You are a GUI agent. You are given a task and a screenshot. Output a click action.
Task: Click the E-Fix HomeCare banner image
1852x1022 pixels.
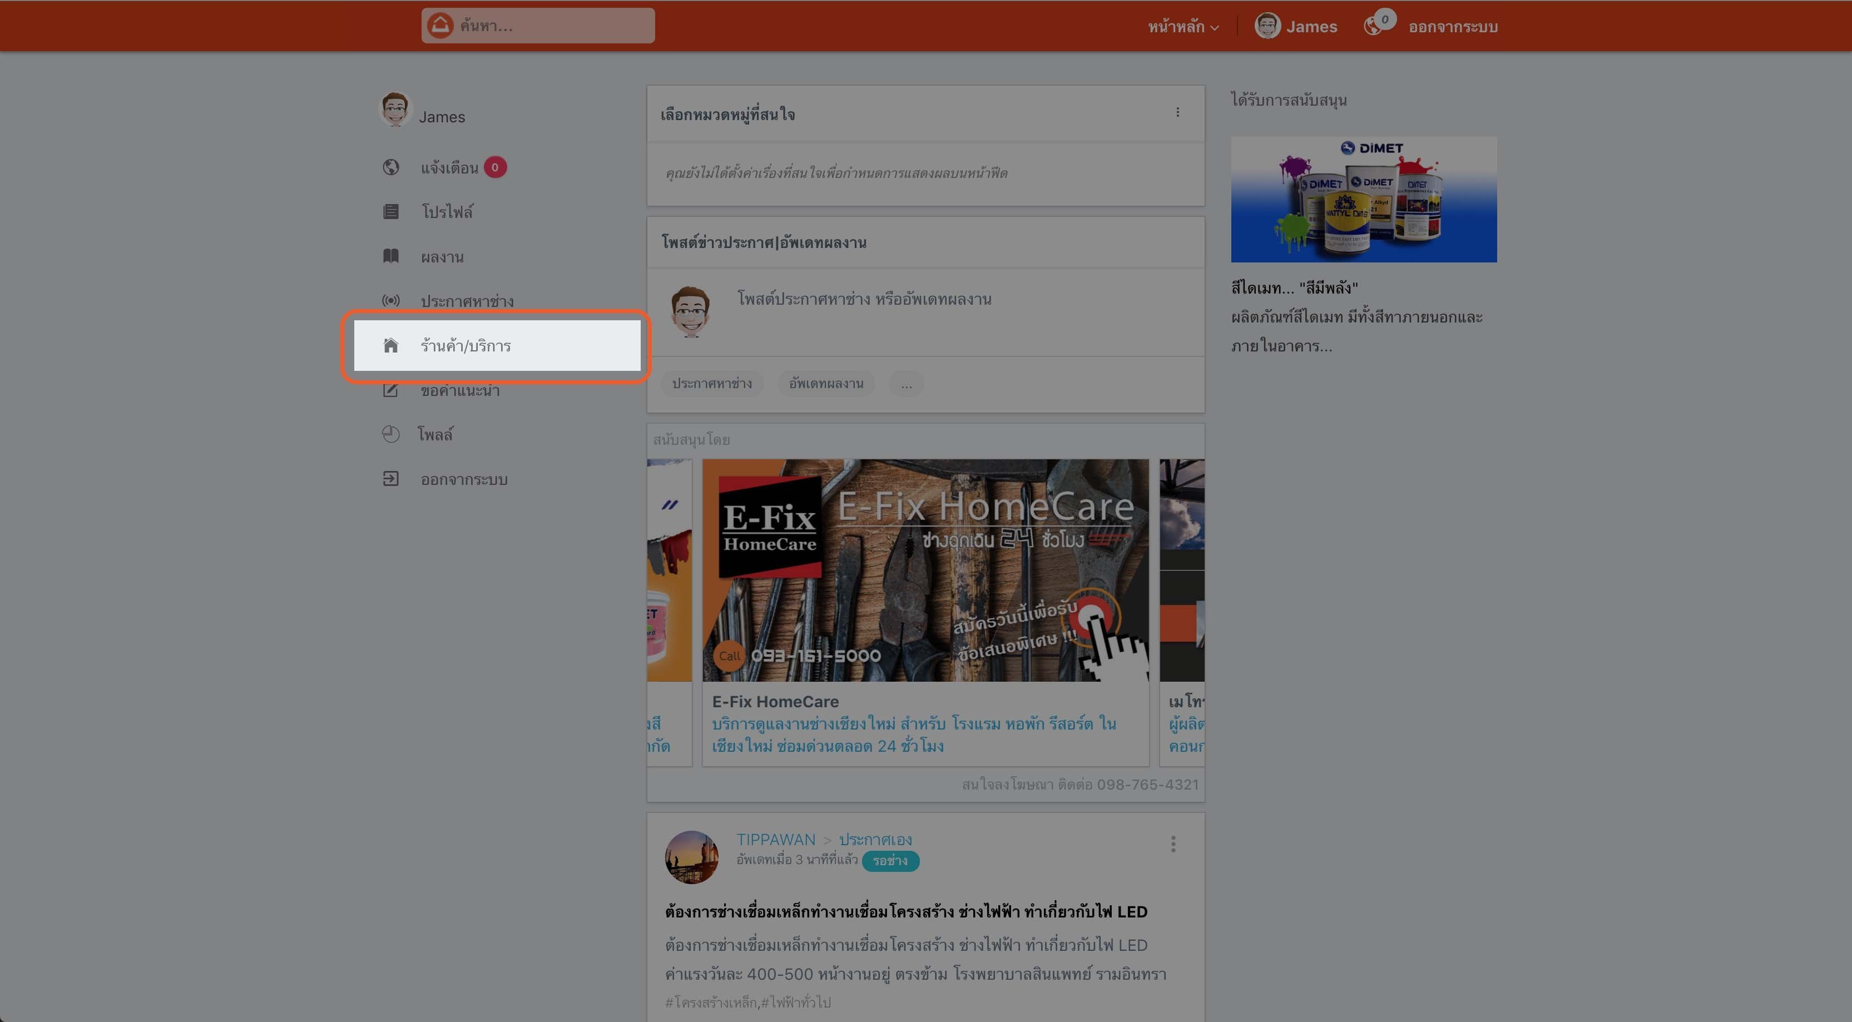coord(924,570)
